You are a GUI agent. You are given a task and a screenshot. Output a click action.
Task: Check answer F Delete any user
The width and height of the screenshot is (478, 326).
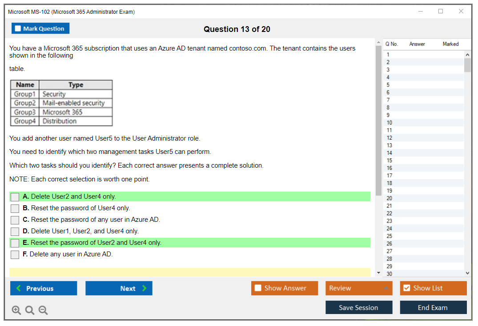coord(15,255)
